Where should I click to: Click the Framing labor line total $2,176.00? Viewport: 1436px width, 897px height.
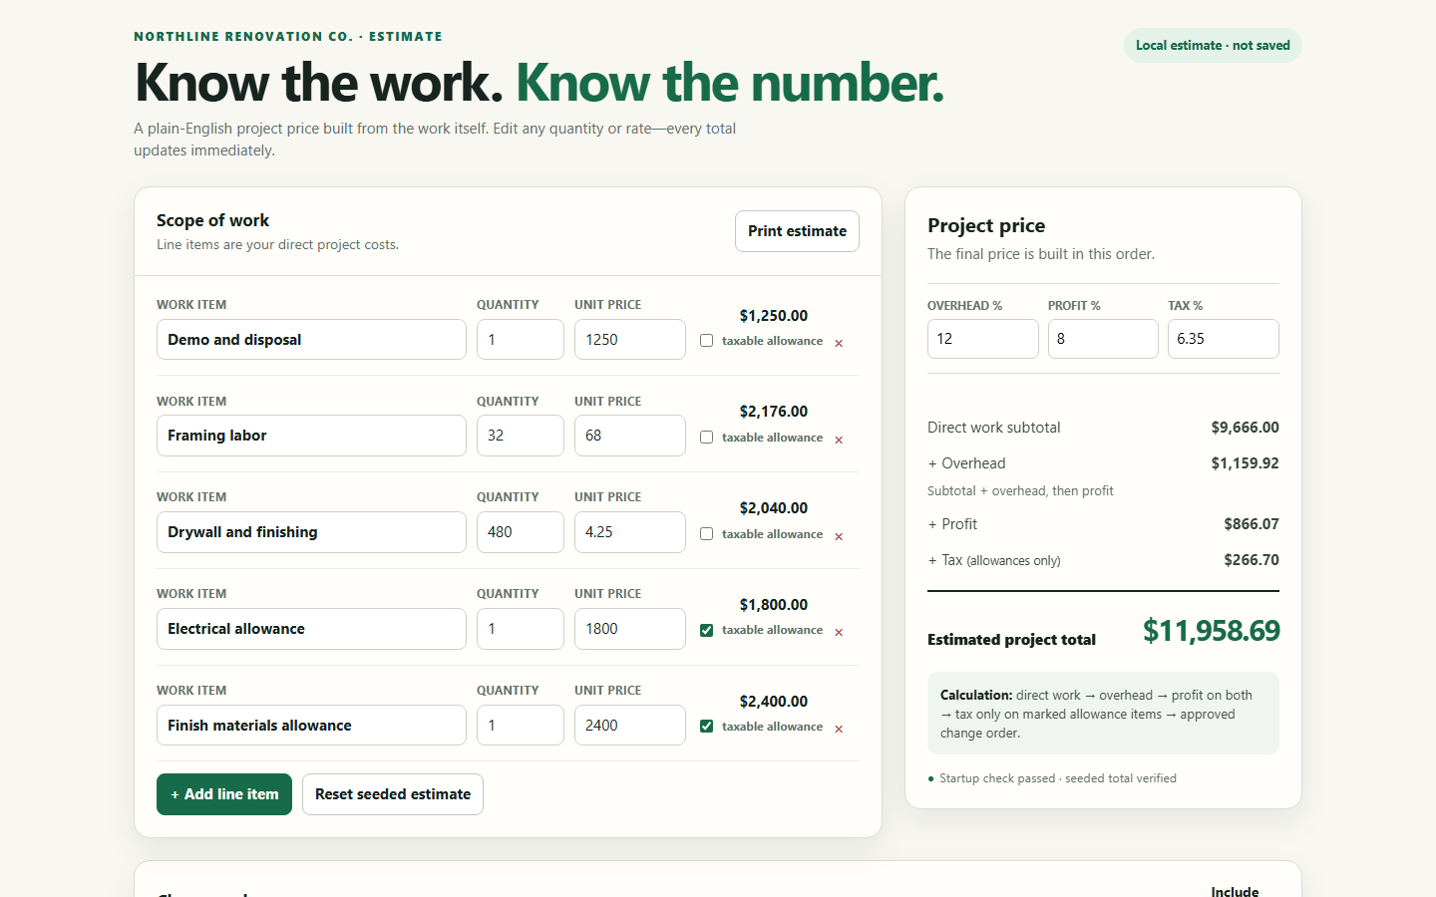pos(774,412)
